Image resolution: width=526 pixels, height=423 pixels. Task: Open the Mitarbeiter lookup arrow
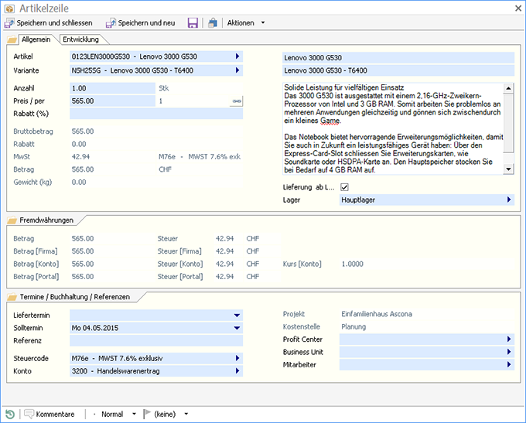click(x=509, y=365)
